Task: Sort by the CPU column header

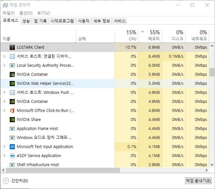Action: point(127,36)
